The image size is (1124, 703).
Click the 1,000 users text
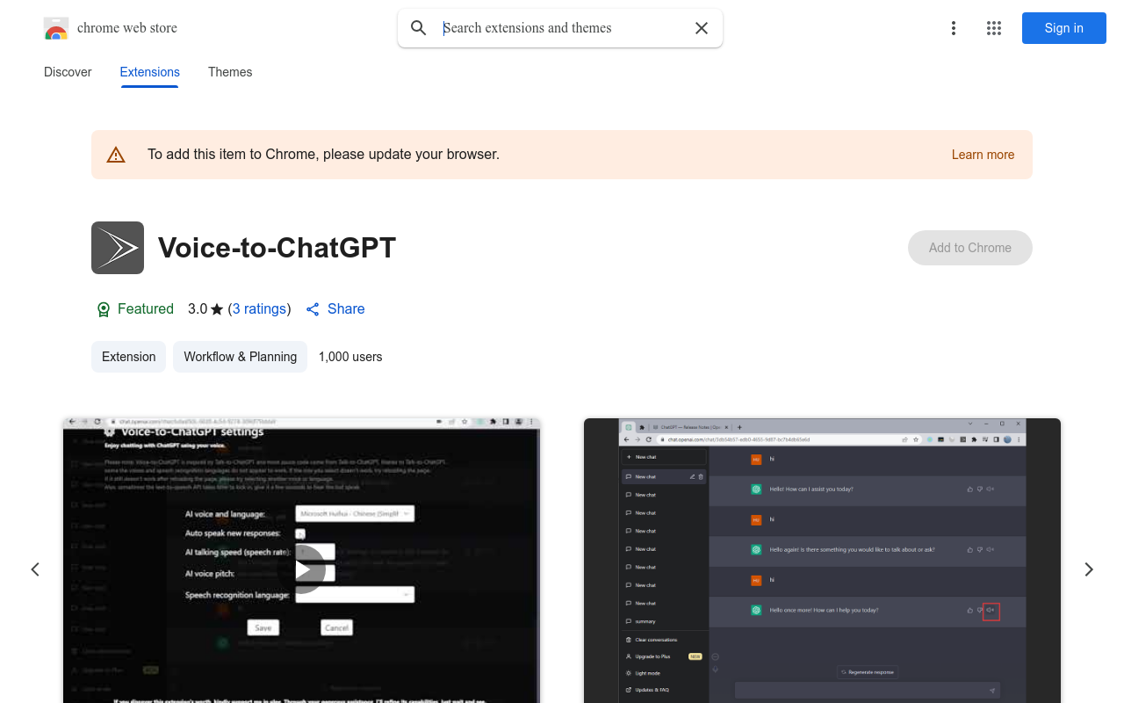[x=350, y=357]
